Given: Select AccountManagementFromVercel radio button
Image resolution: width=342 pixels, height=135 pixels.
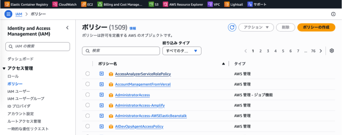Looking at the screenshot, I should coord(88,84).
